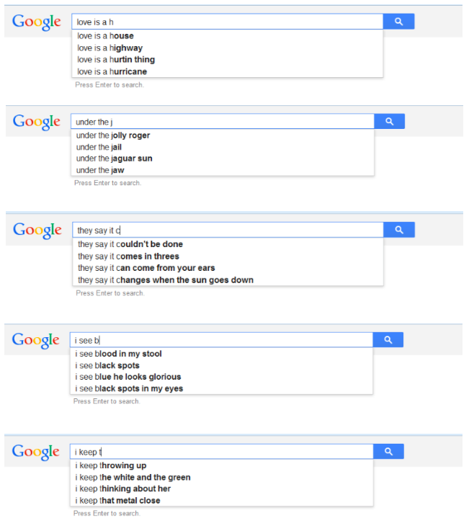
Task: Click the search button beside 'under the j'
Action: [389, 122]
